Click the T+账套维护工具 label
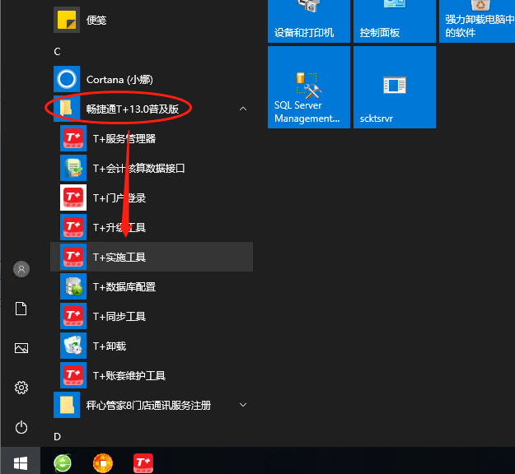The image size is (515, 474). (129, 375)
